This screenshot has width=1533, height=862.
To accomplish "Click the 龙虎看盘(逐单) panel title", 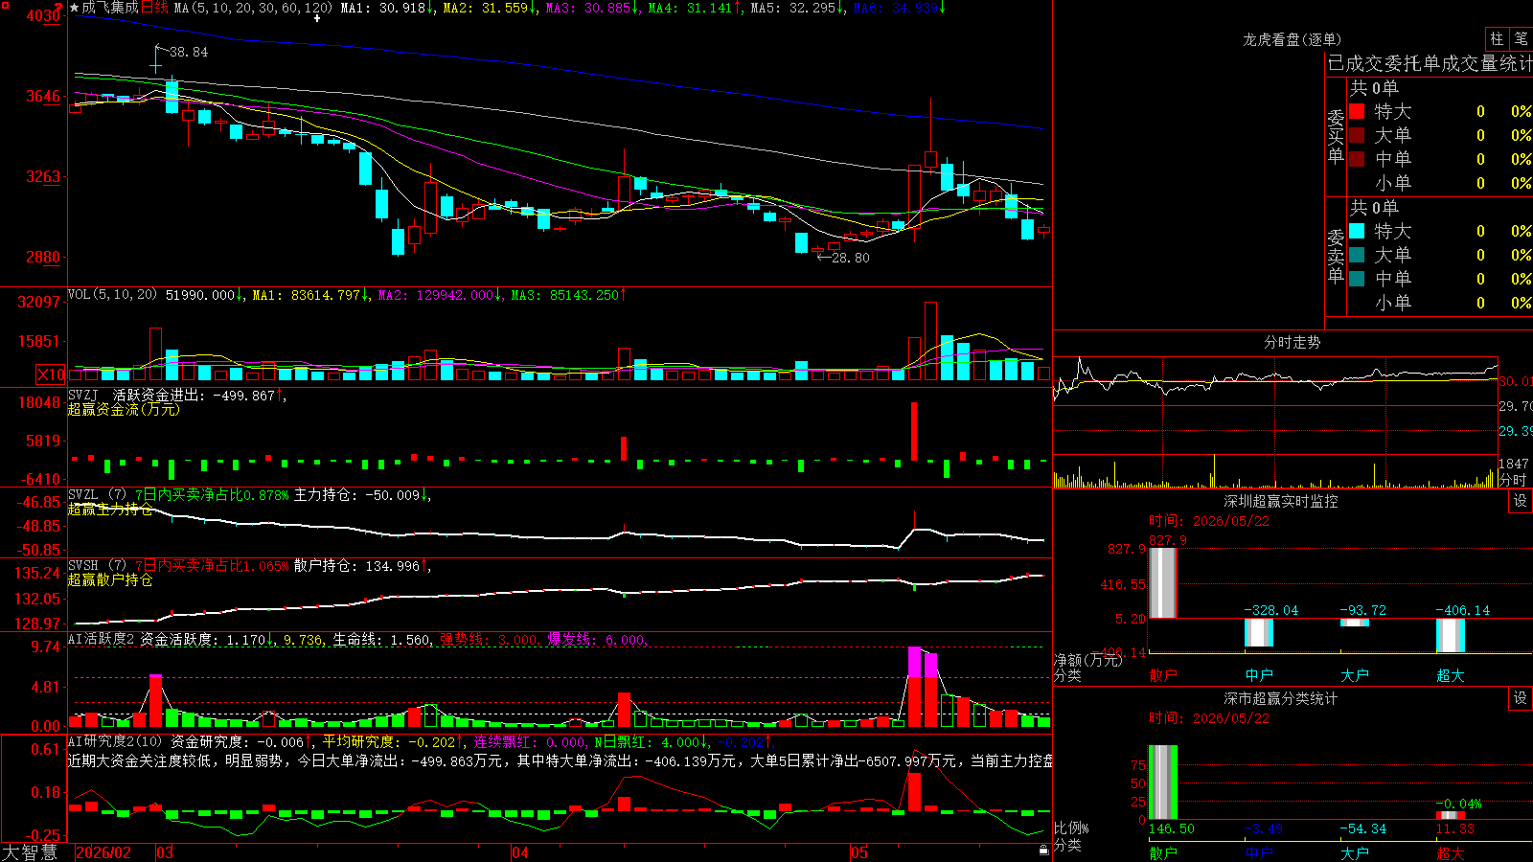I will point(1292,39).
